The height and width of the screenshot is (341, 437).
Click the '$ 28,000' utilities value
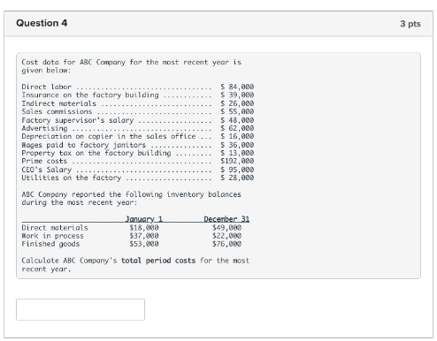pyautogui.click(x=237, y=178)
